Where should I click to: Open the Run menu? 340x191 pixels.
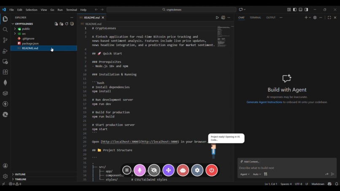60,10
